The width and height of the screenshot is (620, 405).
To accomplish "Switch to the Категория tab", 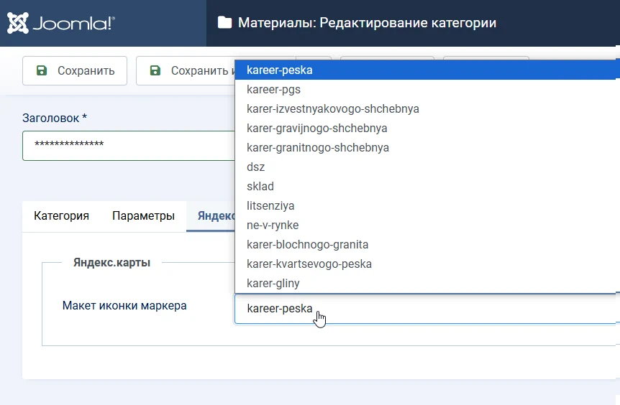I will [x=61, y=216].
